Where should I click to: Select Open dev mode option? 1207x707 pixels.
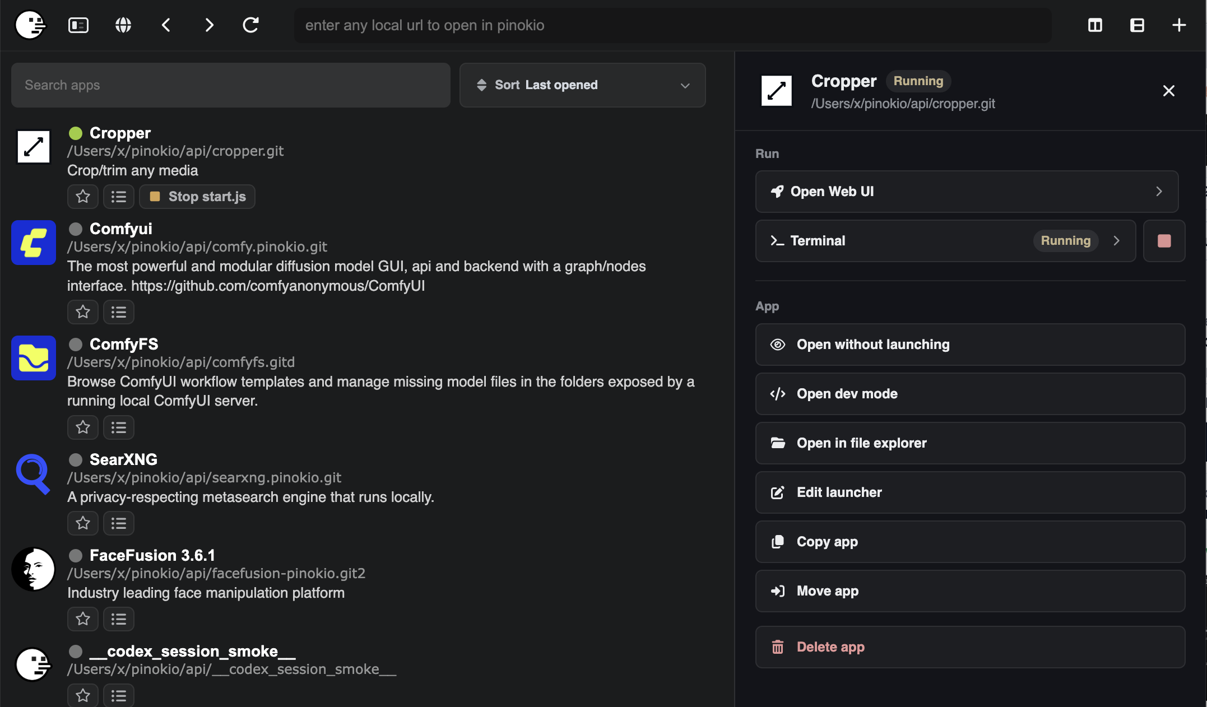(x=970, y=394)
